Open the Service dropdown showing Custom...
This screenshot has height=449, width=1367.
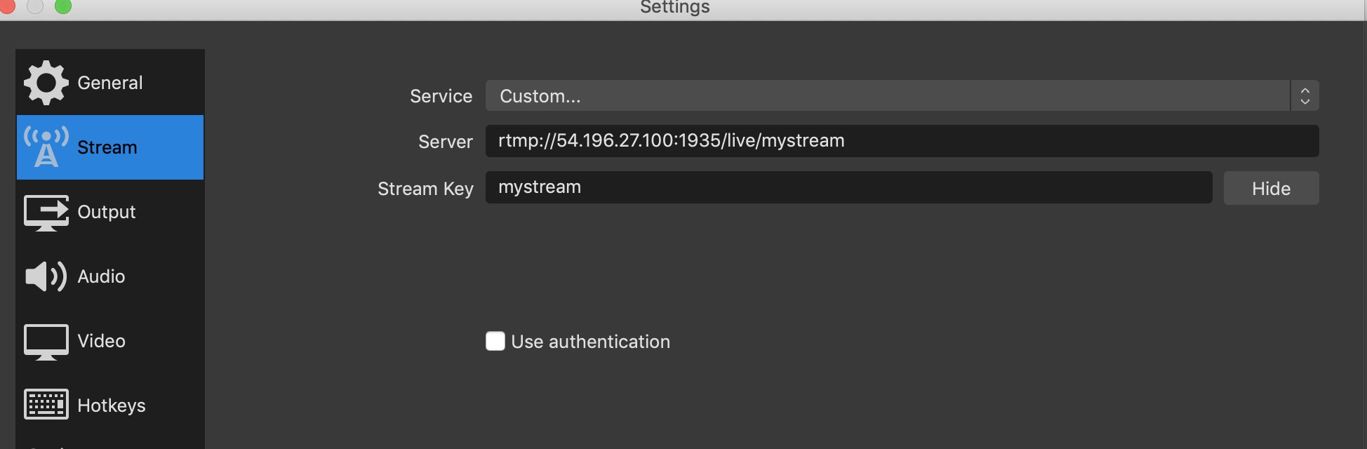tap(902, 95)
